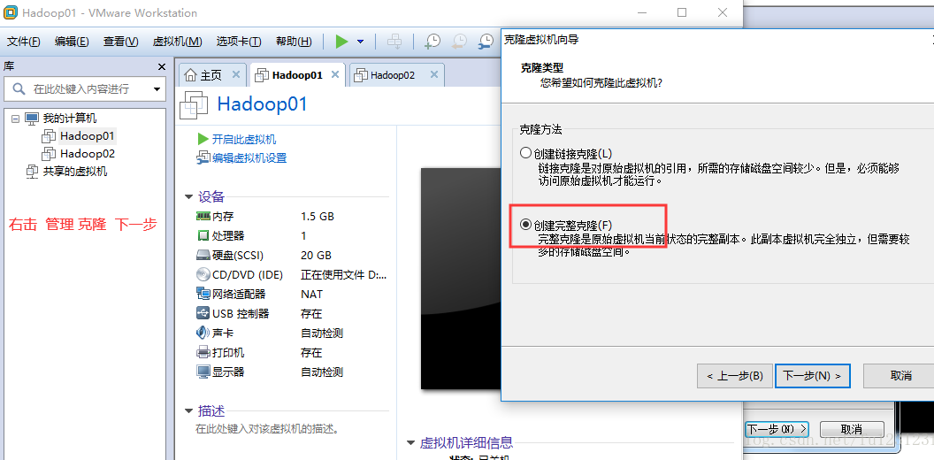
Task: Click the 硬盘(SCSI) hard disk icon
Action: coord(203,255)
